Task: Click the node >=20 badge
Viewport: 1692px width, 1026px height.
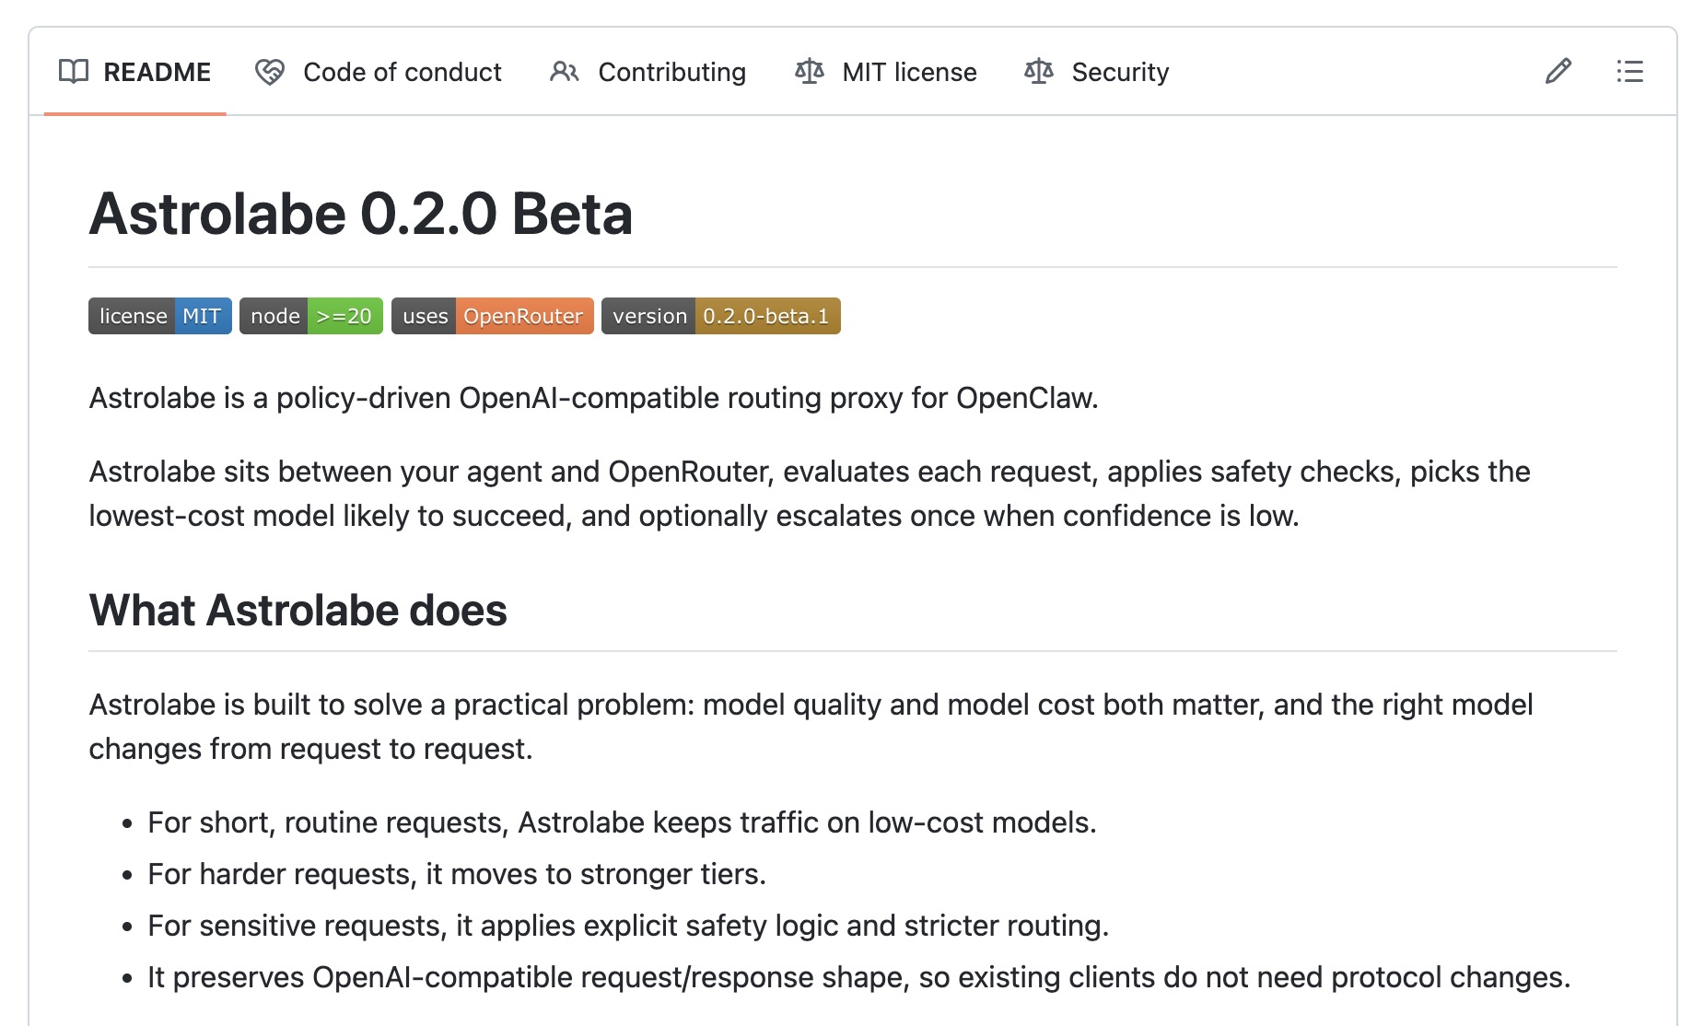Action: click(310, 316)
